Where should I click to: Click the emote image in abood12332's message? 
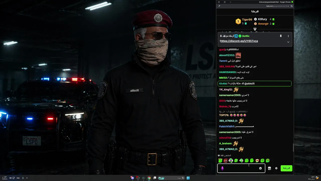(238, 55)
